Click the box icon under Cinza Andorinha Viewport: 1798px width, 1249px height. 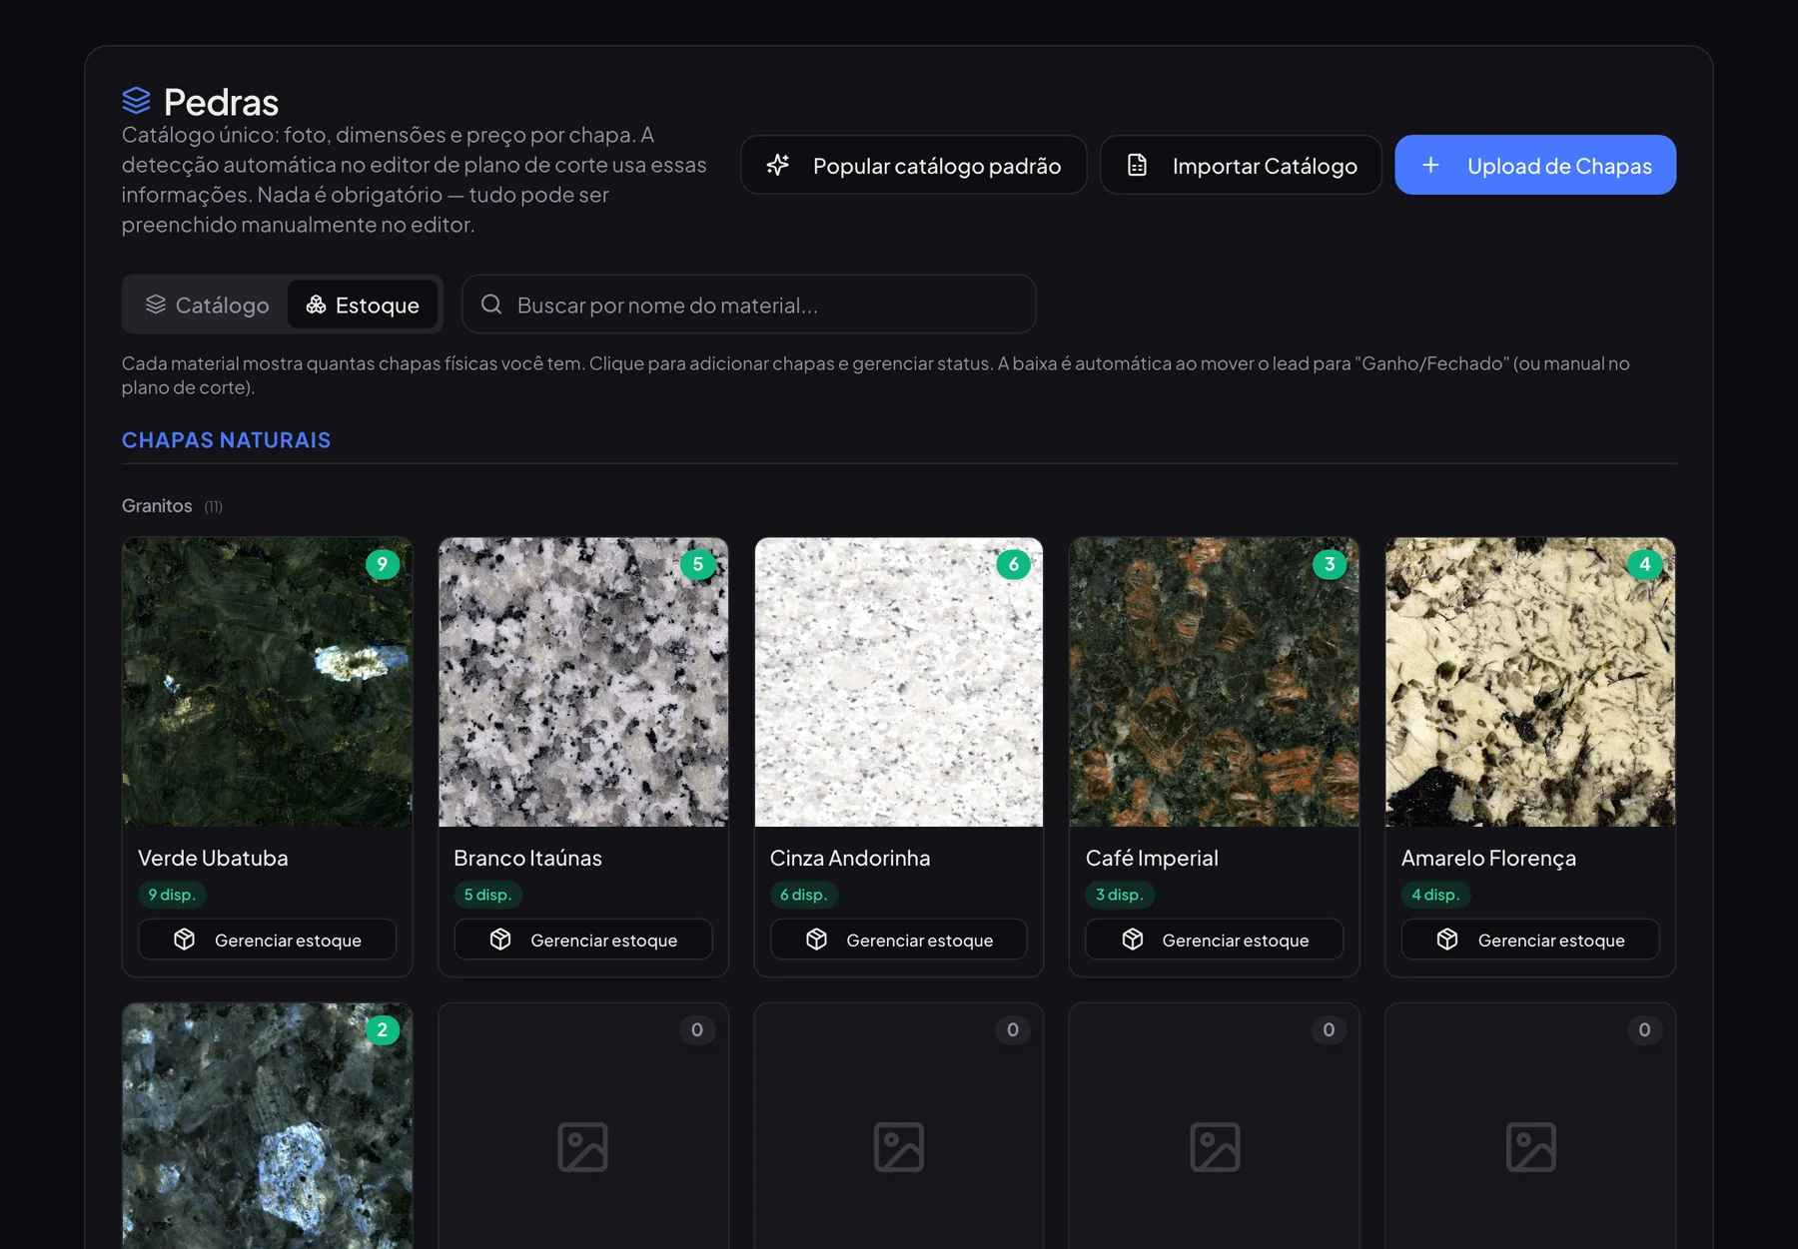[816, 939]
